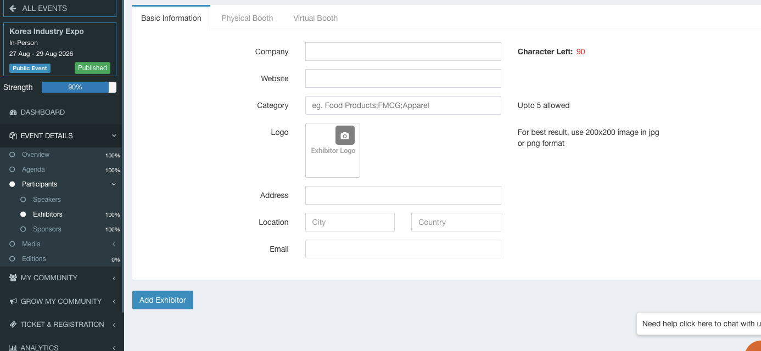The image size is (761, 351).
Task: Click the Strength 90% progress bar
Action: click(x=79, y=87)
